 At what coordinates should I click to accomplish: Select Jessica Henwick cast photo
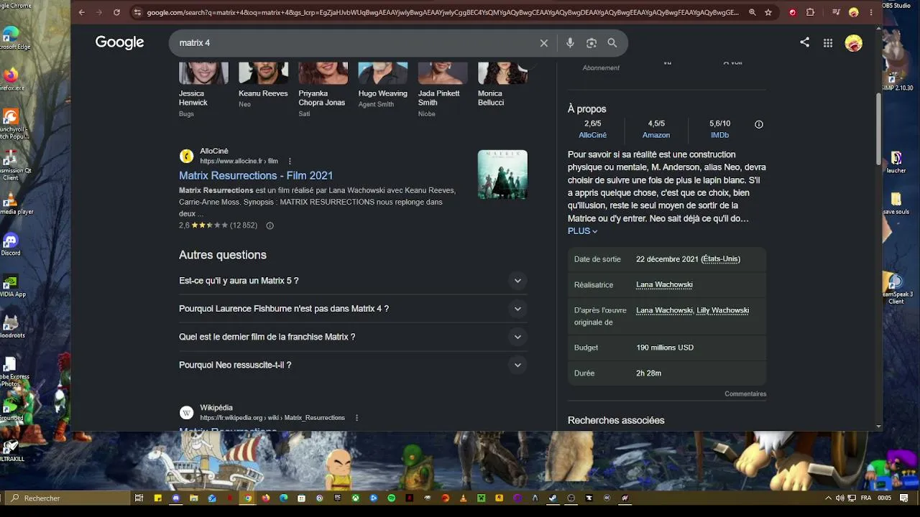tap(203, 73)
